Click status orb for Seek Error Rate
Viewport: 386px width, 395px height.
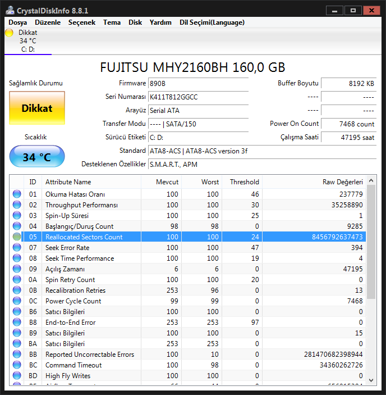click(x=17, y=247)
